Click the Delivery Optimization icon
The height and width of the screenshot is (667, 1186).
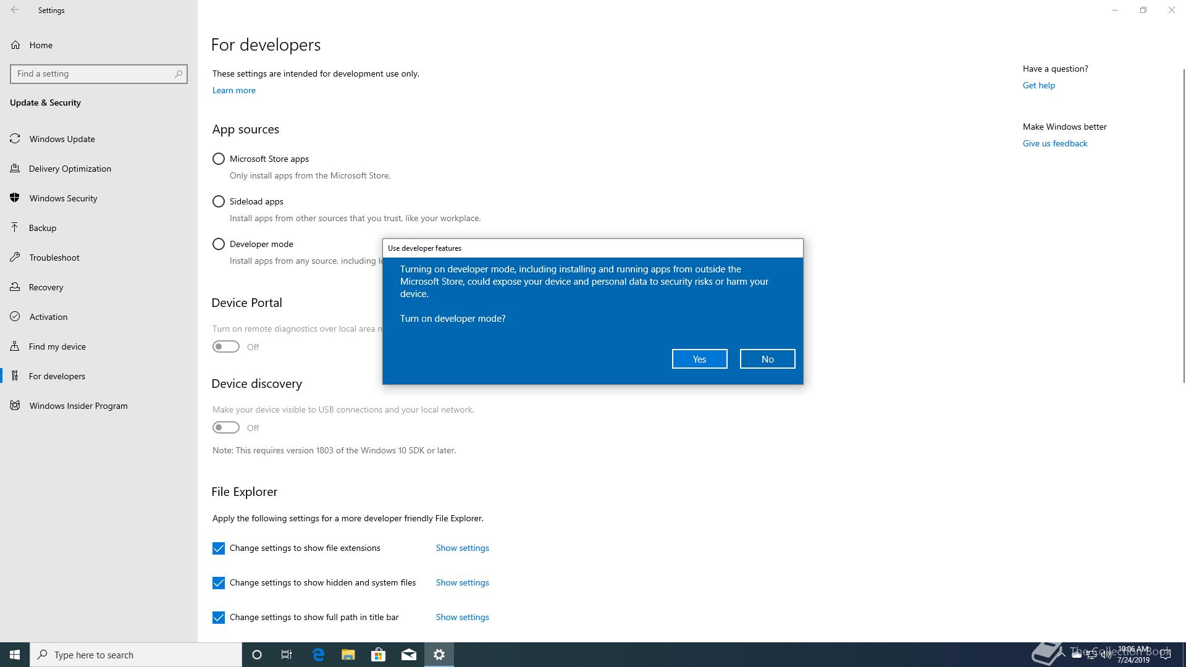[15, 169]
